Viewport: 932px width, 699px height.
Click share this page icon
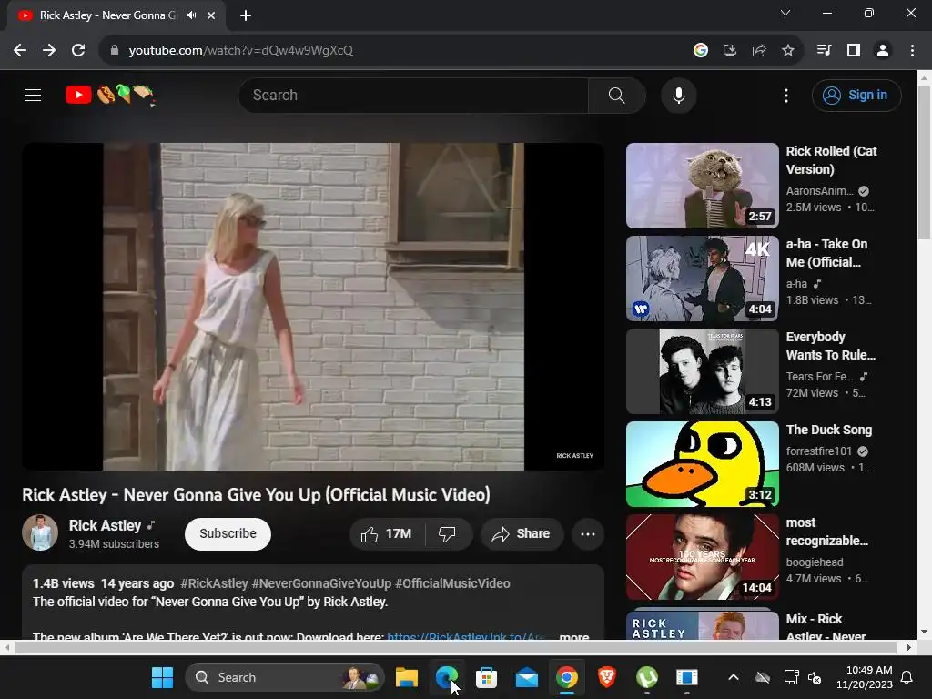pyautogui.click(x=759, y=51)
